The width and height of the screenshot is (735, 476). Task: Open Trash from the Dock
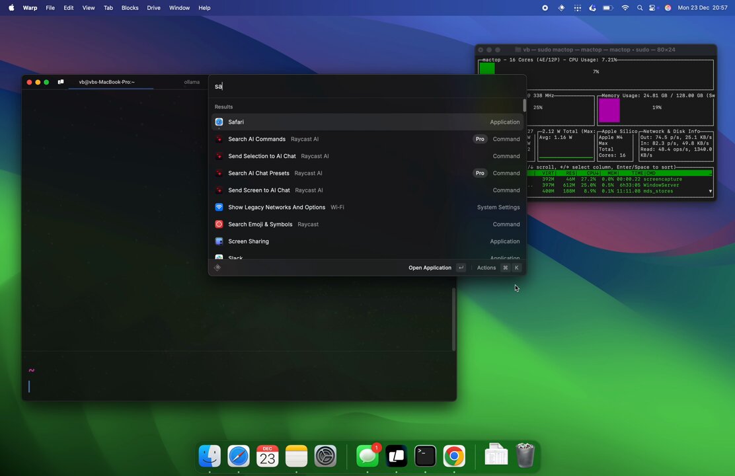pos(525,455)
